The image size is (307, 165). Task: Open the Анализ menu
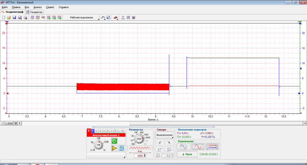(37, 7)
